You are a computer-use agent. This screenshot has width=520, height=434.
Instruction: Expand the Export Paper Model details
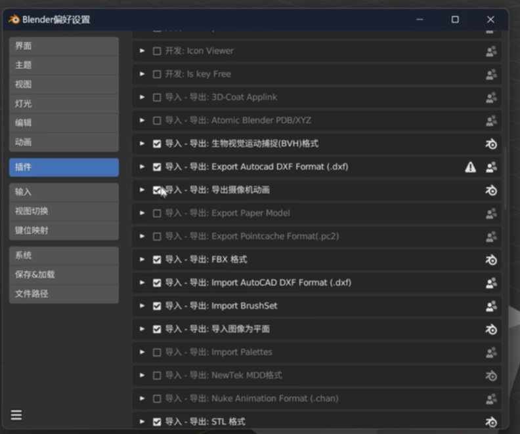pyautogui.click(x=142, y=213)
